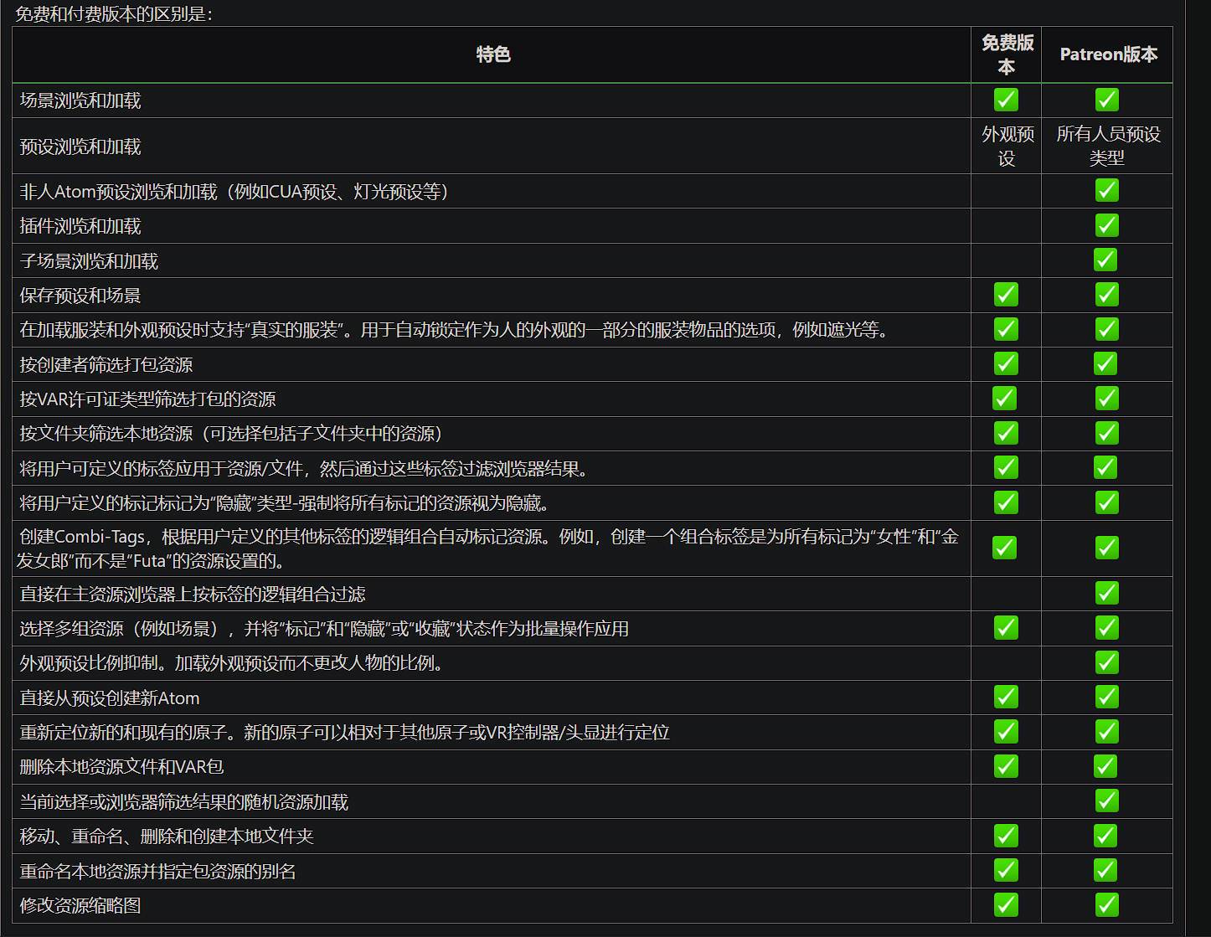1211x937 pixels.
Task: Click the free version checkmark for the Combi-Tags row
Action: pyautogui.click(x=1004, y=548)
